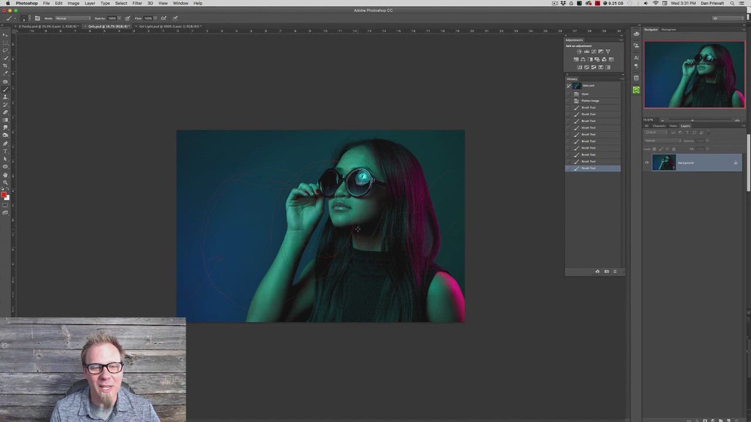This screenshot has width=751, height=422.
Task: Expand the Opacity dropdown arrow in options bar
Action: click(120, 18)
